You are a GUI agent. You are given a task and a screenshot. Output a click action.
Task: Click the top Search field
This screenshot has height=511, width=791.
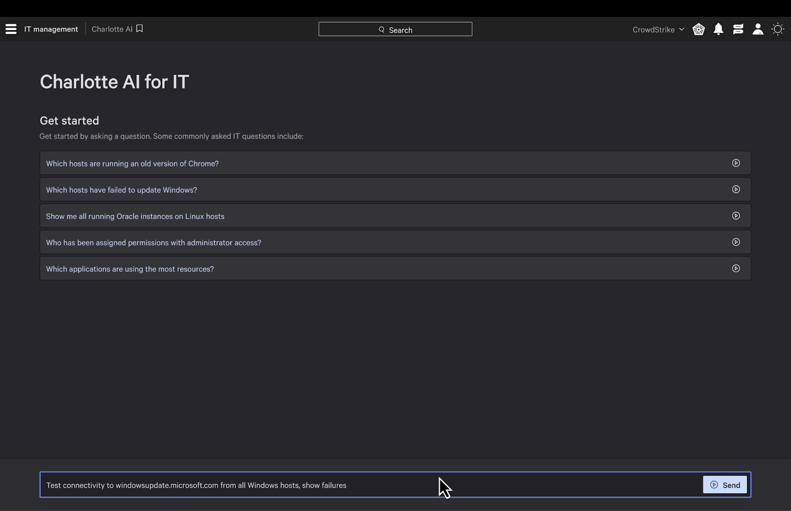(x=395, y=29)
